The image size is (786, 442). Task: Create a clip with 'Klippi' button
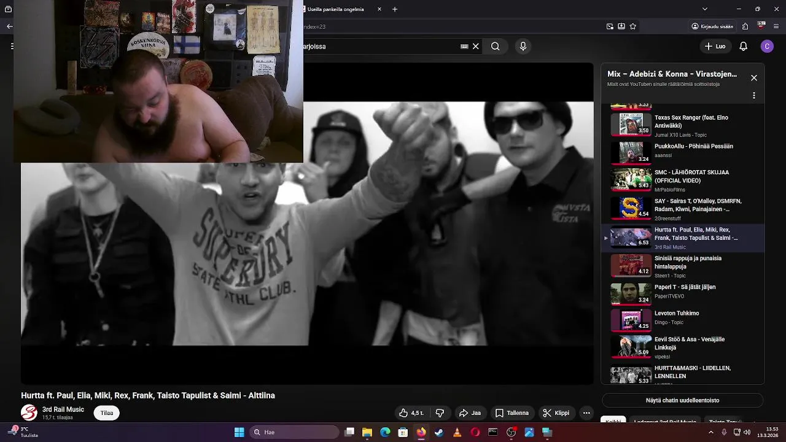click(x=556, y=413)
